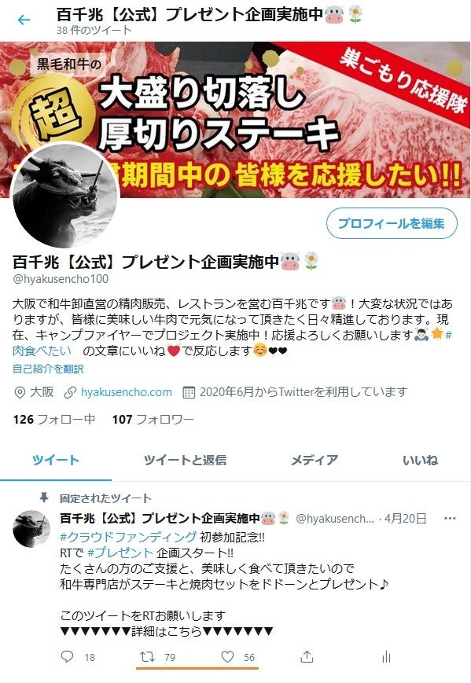Open the 107 フォロワー list
471x683 pixels.
coord(153,419)
